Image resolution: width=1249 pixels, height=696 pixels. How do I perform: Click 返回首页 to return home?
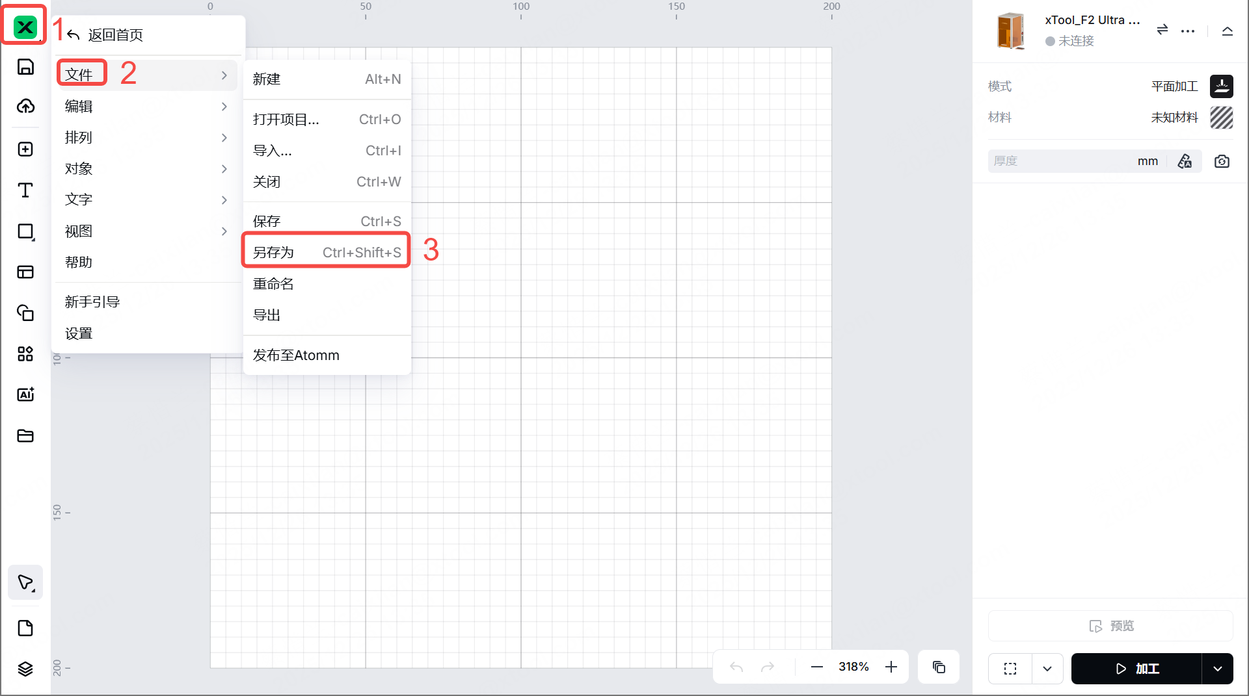pos(115,35)
